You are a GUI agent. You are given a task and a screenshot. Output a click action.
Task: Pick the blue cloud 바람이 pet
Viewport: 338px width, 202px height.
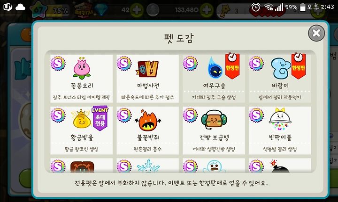pyautogui.click(x=280, y=79)
